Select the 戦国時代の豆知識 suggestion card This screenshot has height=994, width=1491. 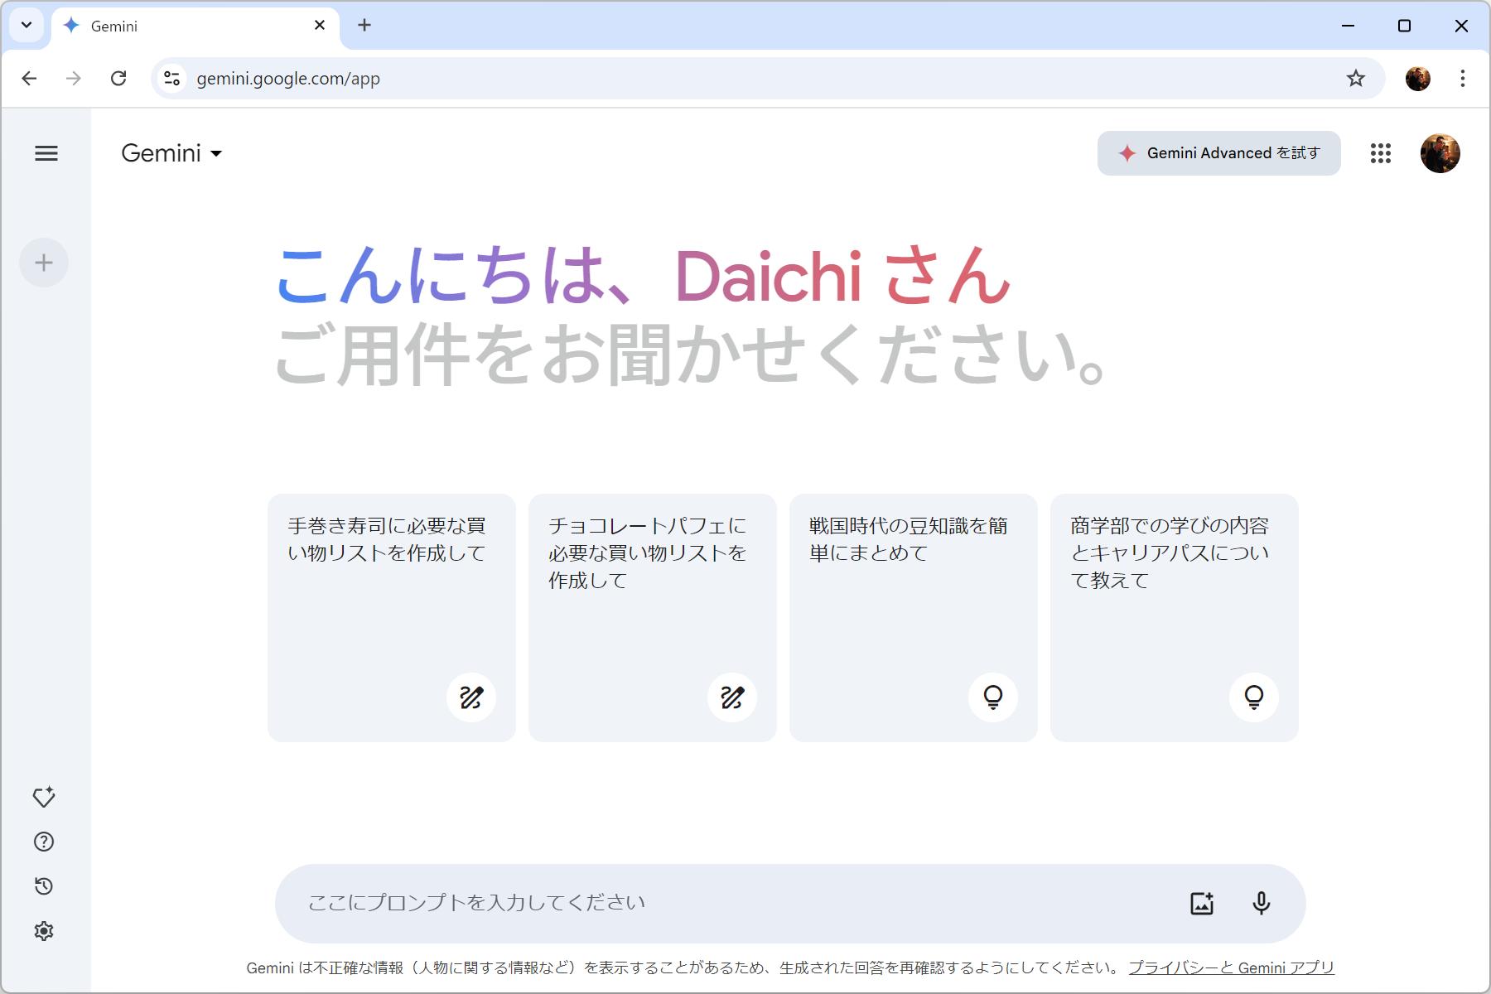914,618
